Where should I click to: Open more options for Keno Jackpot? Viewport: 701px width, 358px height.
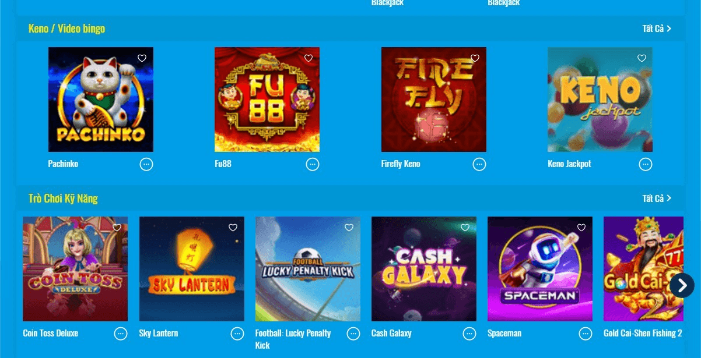[x=646, y=164]
